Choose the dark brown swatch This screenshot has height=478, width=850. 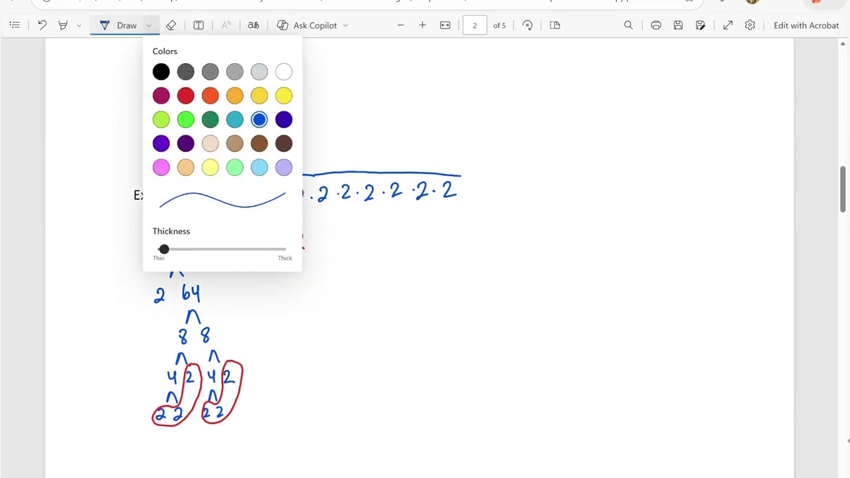pyautogui.click(x=284, y=143)
